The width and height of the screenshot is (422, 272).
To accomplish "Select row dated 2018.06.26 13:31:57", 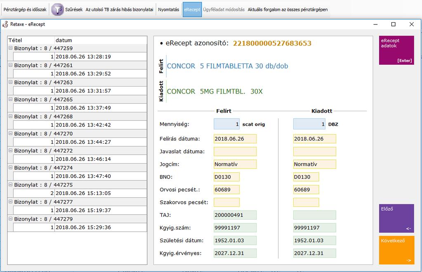I will (80, 91).
